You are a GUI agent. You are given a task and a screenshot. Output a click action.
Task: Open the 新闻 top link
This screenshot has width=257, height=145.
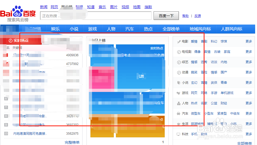(44, 7)
